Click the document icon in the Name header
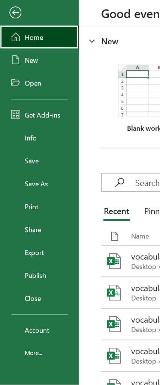This screenshot has height=385, width=160. [x=115, y=236]
